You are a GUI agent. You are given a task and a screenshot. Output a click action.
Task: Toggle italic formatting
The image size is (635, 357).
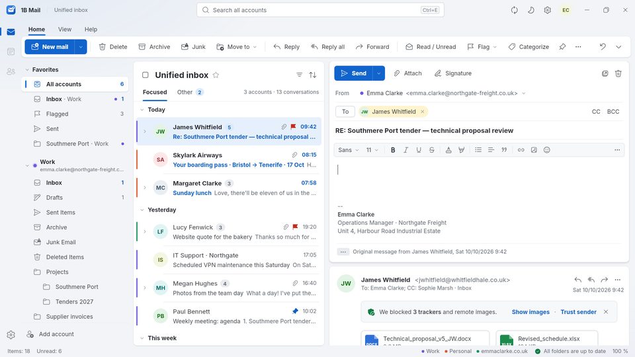[405, 150]
